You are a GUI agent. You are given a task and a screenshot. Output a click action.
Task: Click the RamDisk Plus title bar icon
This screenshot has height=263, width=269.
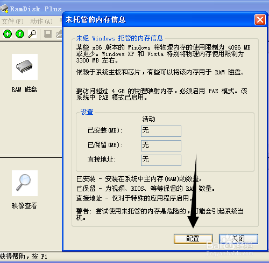click(x=4, y=9)
